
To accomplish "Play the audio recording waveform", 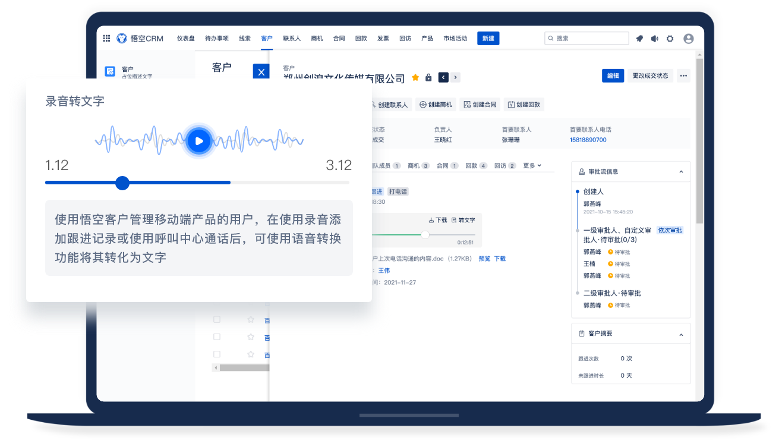I will coord(199,141).
